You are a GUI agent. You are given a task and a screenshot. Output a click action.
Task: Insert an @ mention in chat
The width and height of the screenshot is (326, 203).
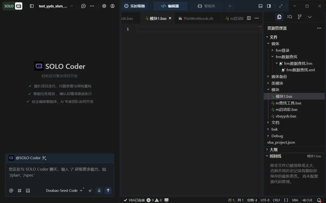11,191
